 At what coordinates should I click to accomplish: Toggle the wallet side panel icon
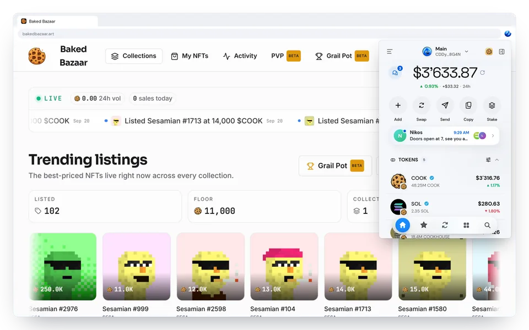tap(501, 52)
